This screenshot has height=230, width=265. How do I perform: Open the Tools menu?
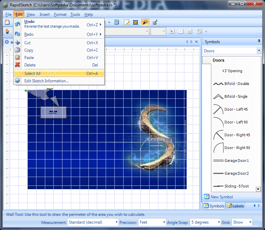[x=75, y=15]
